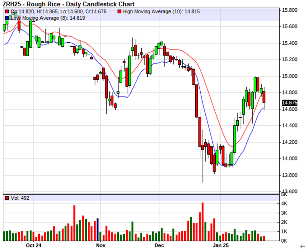Click the Low Moving Average blue swatch
The image size is (305, 249).
(x=7, y=18)
